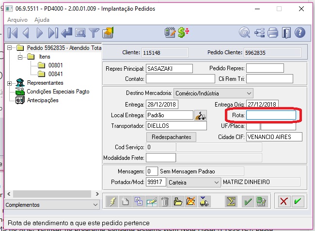Image resolution: width=315 pixels, height=231 pixels.
Task: Click the tree panel horizontal scrollbar thumb
Action: coord(52,194)
